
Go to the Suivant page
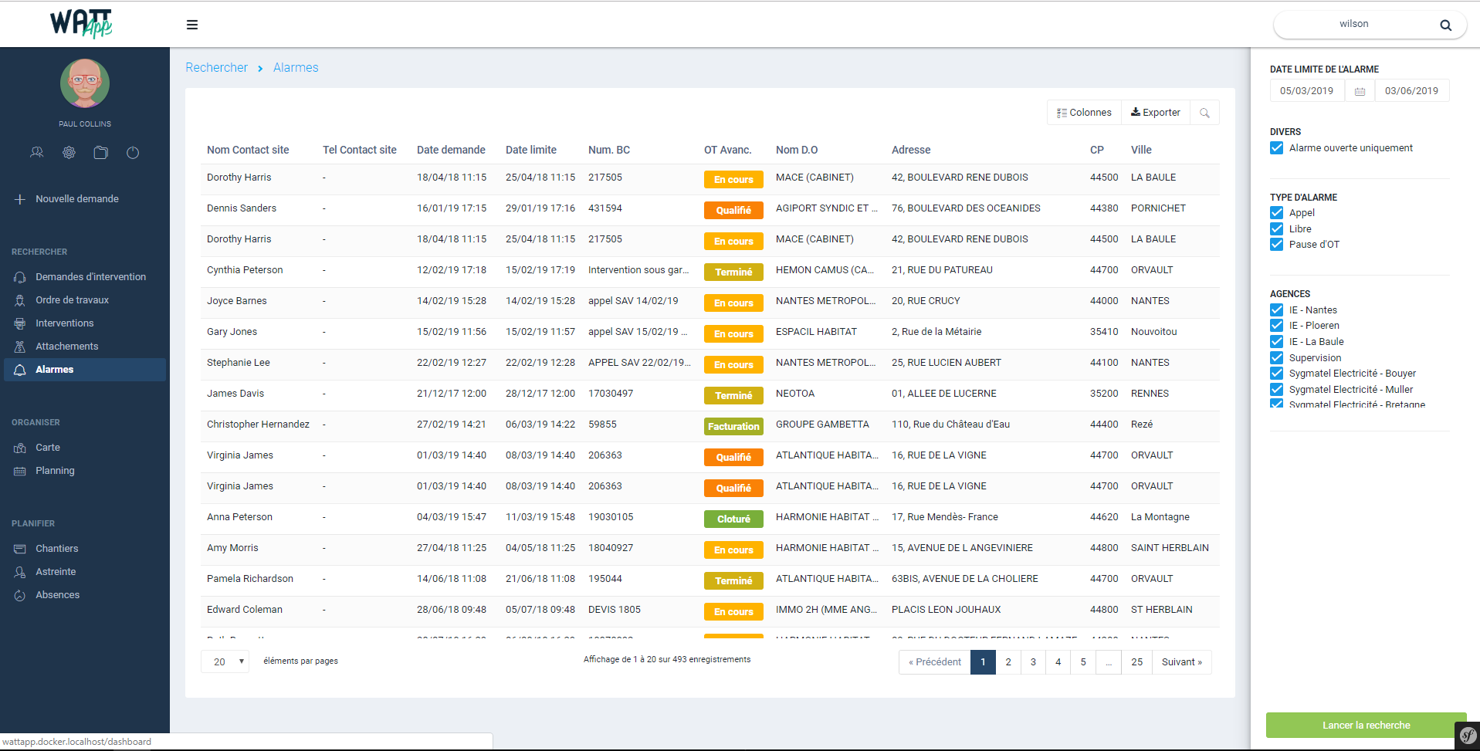point(1181,662)
